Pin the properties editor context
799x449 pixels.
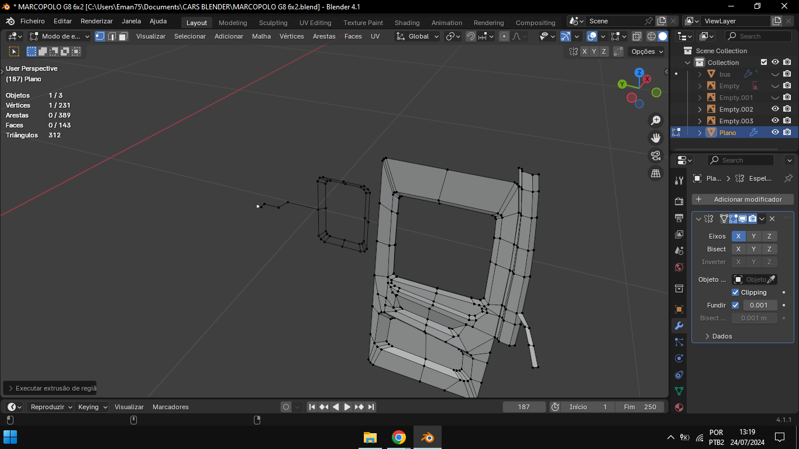click(x=788, y=178)
